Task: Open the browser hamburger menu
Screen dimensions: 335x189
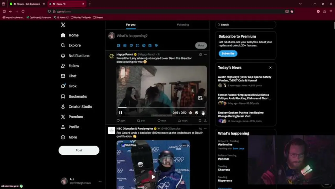Action: coord(331,12)
